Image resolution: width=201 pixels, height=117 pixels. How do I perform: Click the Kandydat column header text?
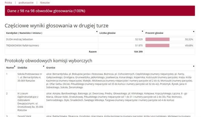click(24, 33)
